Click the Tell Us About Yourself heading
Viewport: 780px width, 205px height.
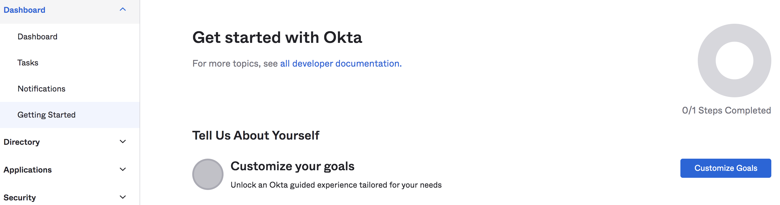coord(256,135)
